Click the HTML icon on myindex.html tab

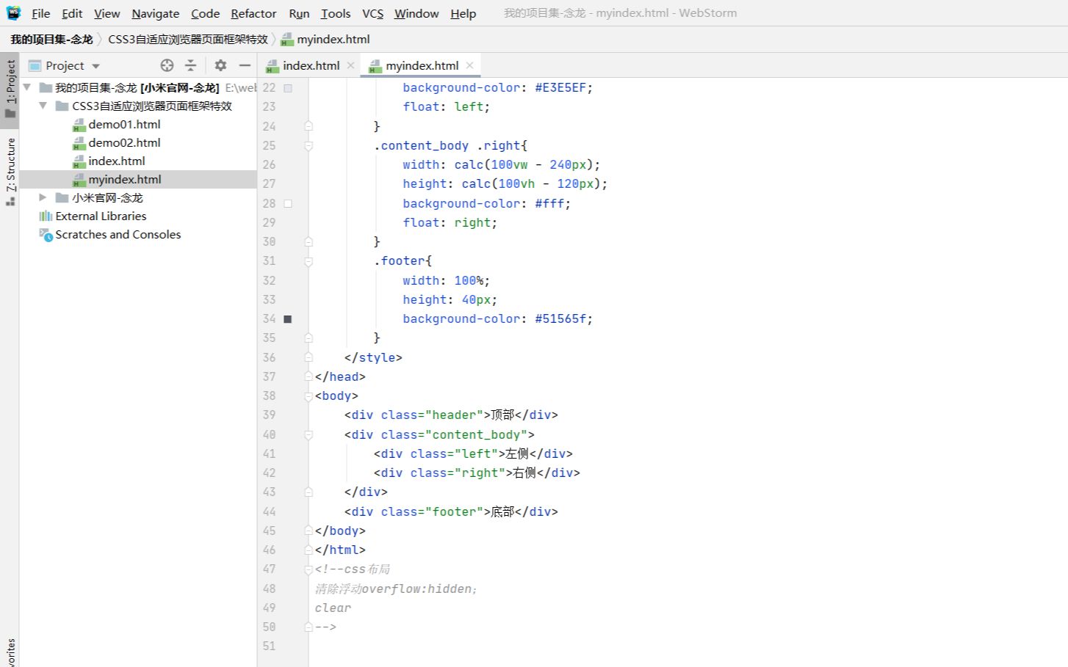pyautogui.click(x=376, y=65)
